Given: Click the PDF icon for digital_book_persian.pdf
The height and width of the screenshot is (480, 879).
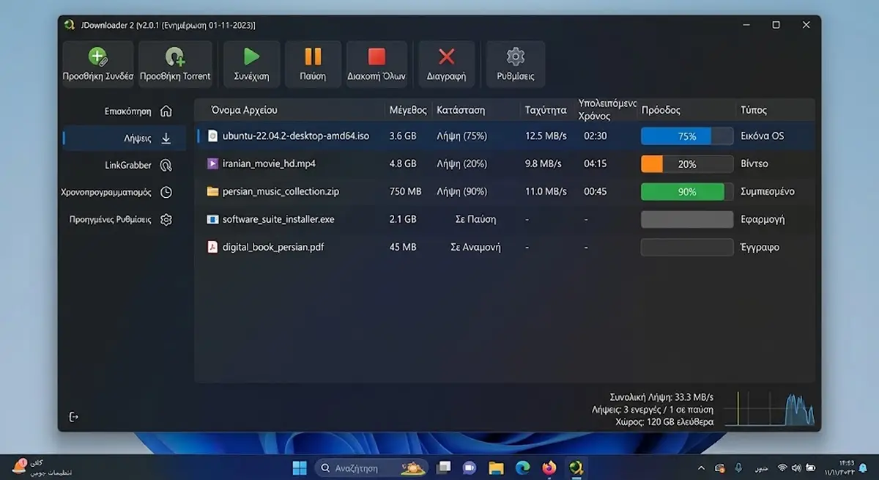Looking at the screenshot, I should pos(212,247).
